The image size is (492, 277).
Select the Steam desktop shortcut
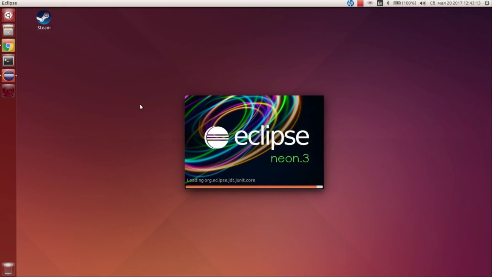pos(44,20)
